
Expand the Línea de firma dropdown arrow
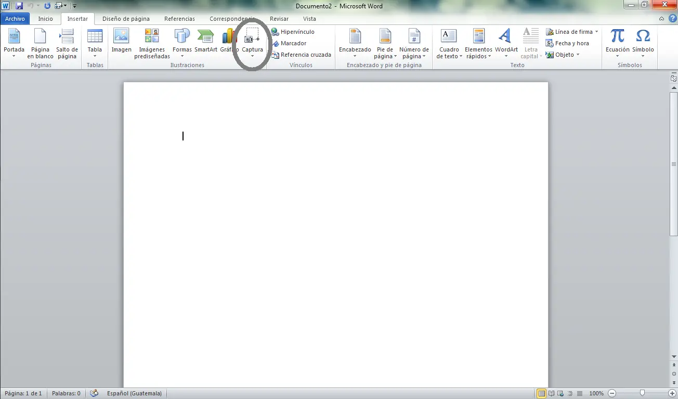(x=596, y=32)
